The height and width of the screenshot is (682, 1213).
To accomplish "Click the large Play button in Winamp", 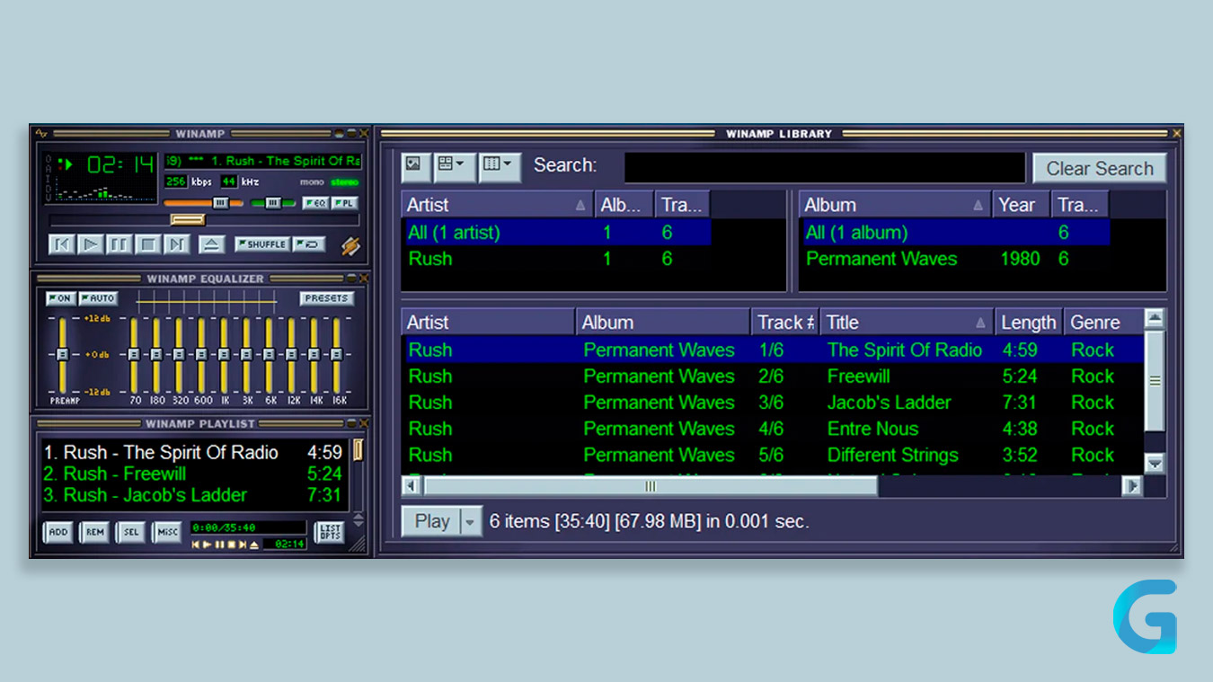I will (x=90, y=244).
